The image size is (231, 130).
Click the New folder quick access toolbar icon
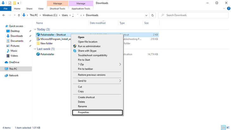(15, 3)
